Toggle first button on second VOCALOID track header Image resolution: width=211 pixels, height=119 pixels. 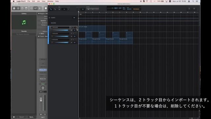point(72,33)
